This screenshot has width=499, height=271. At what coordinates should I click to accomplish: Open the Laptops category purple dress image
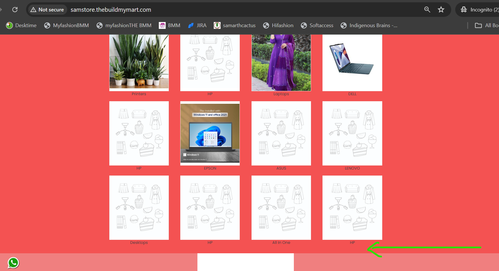281,63
